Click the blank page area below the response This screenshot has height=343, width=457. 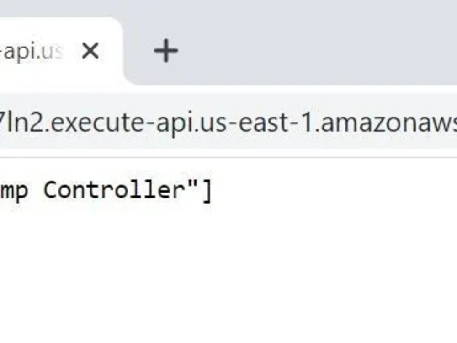(228, 265)
